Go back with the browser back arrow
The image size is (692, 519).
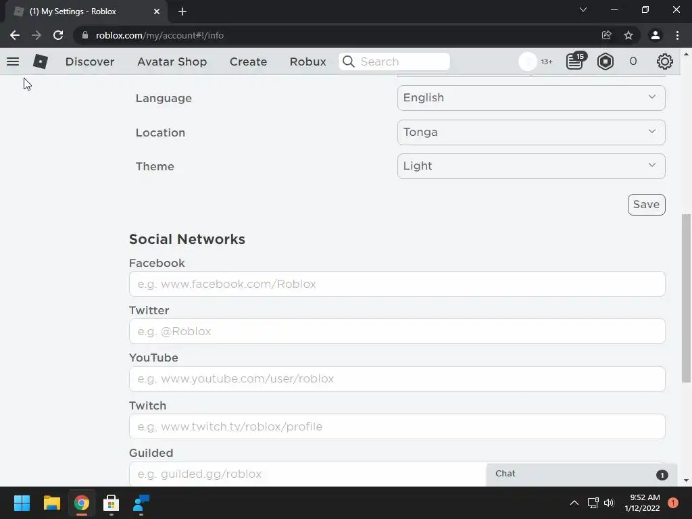pyautogui.click(x=15, y=35)
